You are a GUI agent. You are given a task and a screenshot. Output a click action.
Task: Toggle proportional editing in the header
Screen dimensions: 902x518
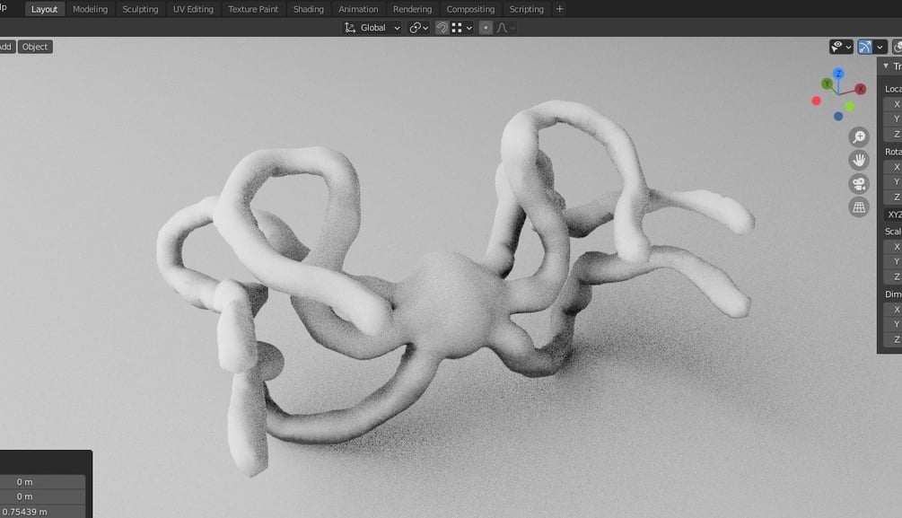[x=486, y=28]
